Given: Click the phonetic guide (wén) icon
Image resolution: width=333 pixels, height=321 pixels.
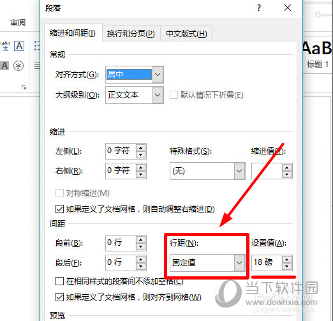Looking at the screenshot, I should click(5, 46).
